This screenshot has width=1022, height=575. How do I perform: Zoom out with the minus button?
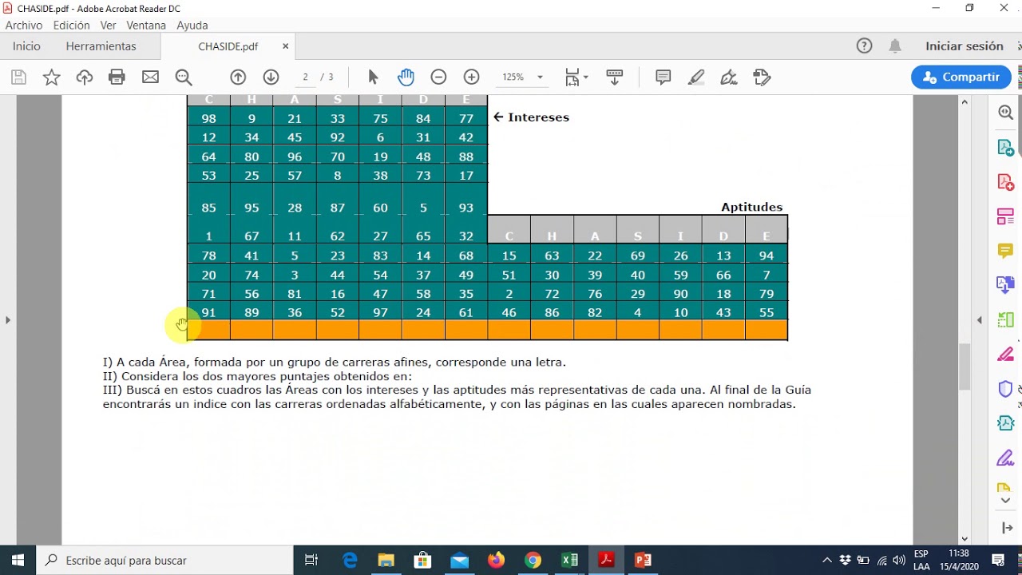(x=438, y=77)
